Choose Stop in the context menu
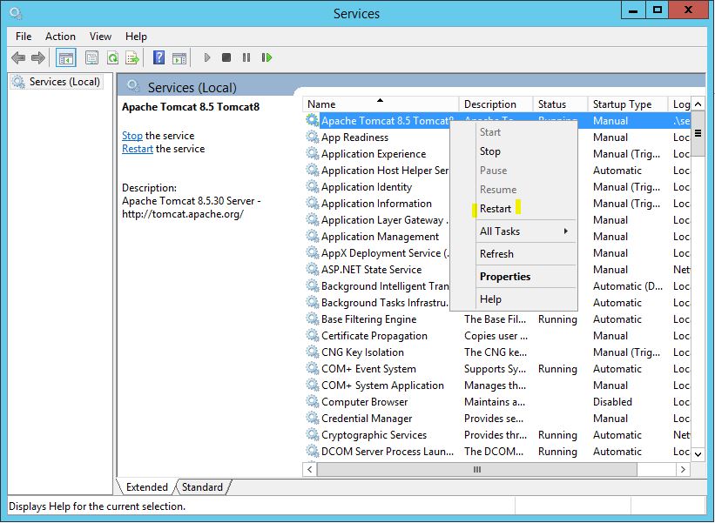 coord(514,151)
